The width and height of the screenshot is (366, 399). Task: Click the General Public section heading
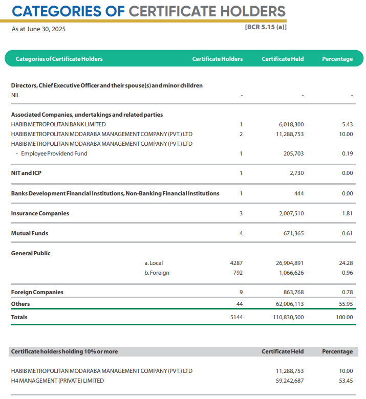31,253
